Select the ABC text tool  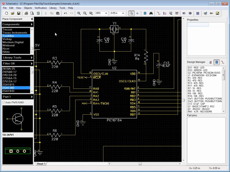click(211, 13)
